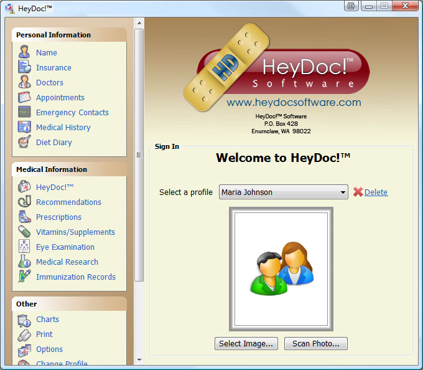Click the Recommendations stethoscope icon
The width and height of the screenshot is (423, 370).
click(24, 201)
